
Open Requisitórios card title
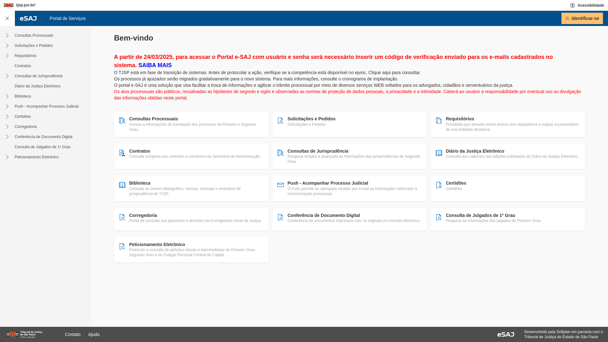[x=460, y=119]
